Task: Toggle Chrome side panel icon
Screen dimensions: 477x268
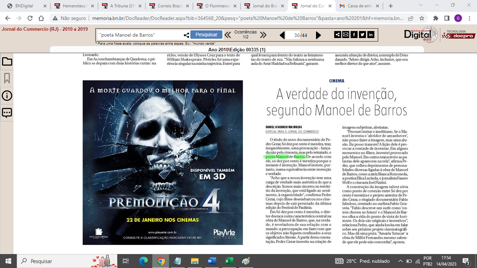Action: coord(447,18)
